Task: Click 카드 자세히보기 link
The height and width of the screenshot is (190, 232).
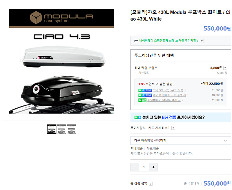Action: [x=159, y=128]
